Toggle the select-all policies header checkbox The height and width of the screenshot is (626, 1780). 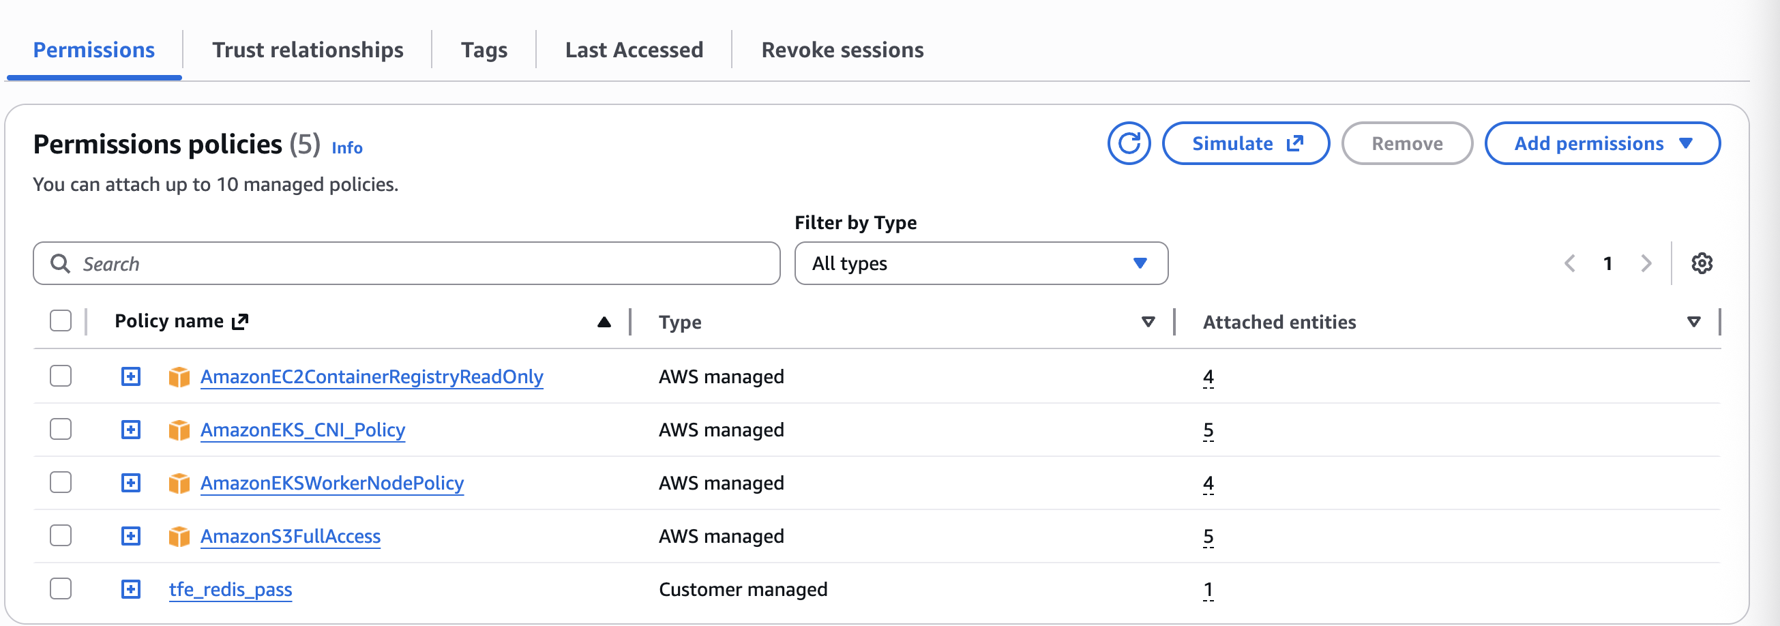tap(61, 321)
